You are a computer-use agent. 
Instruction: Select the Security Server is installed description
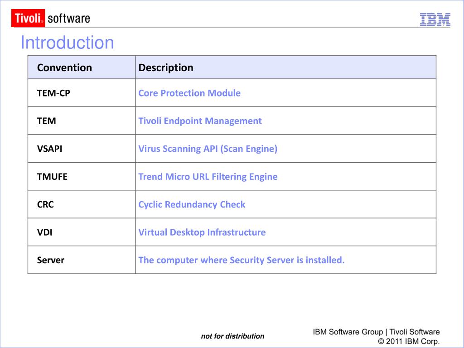click(242, 260)
